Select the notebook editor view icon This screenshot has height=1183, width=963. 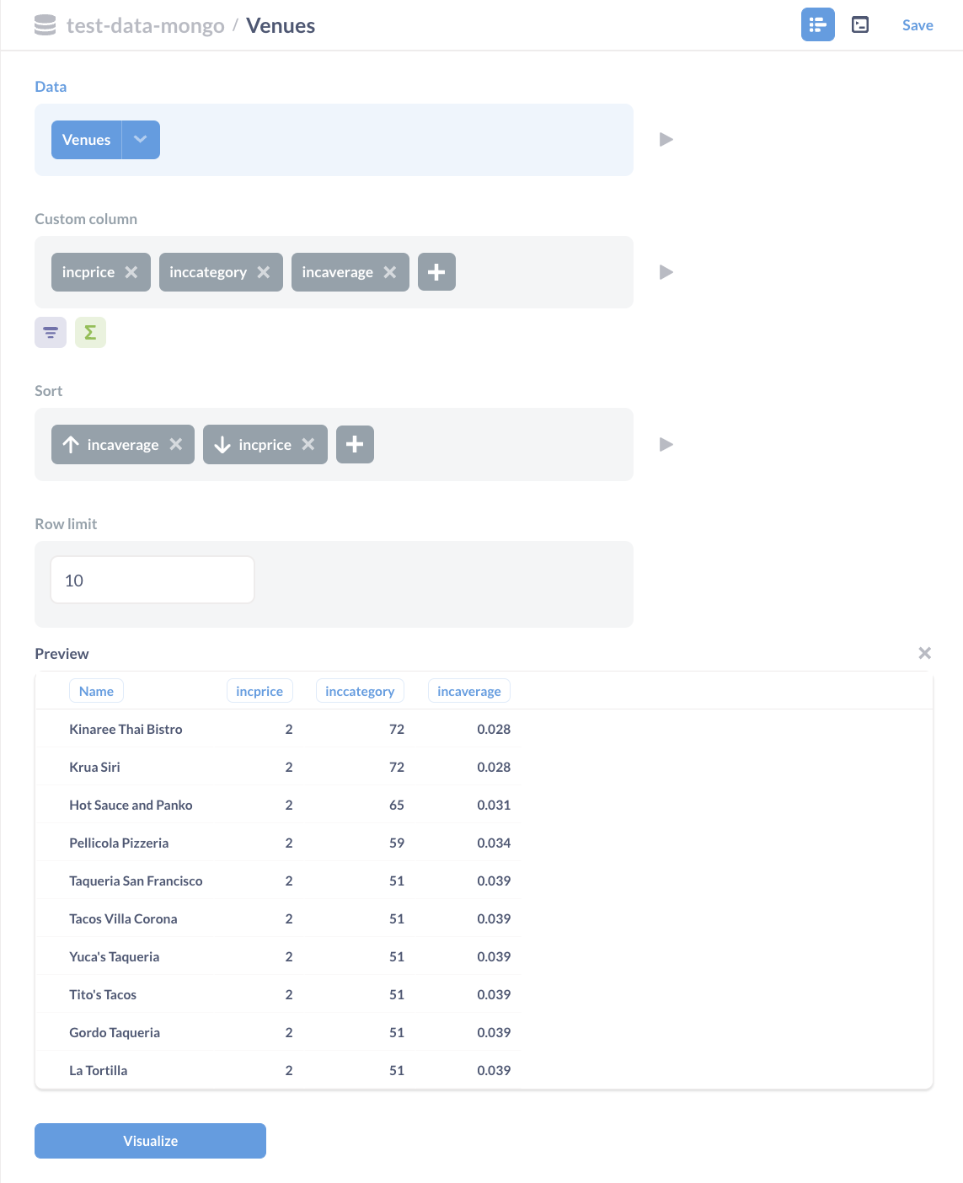(817, 24)
